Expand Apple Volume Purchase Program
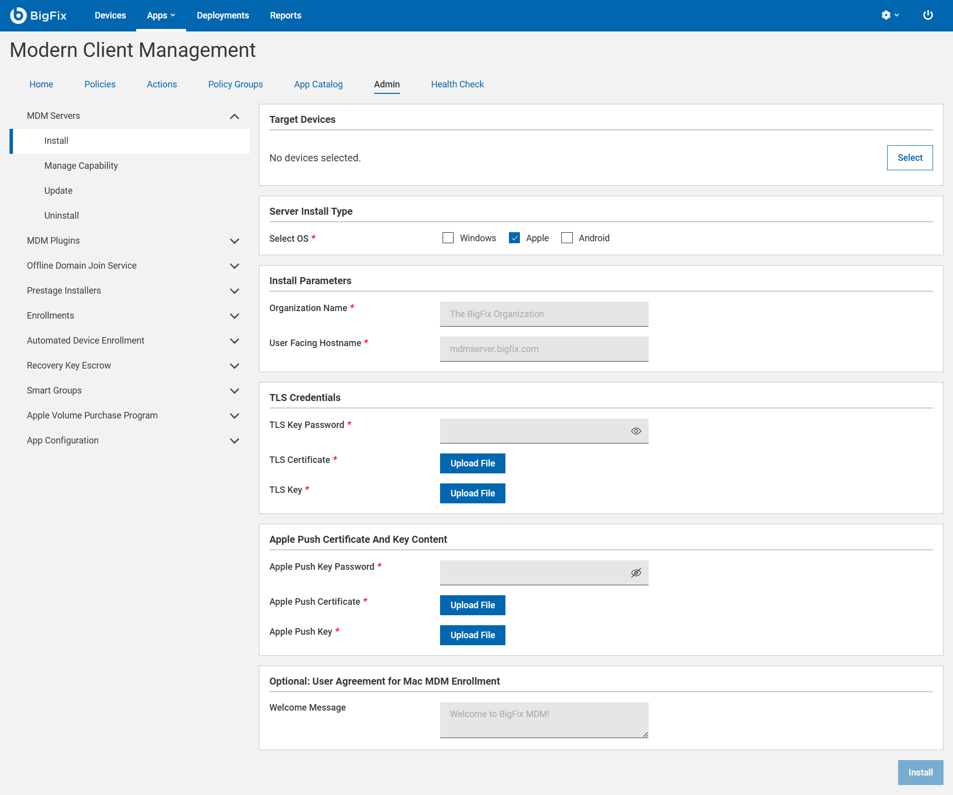The width and height of the screenshot is (953, 795). click(235, 415)
